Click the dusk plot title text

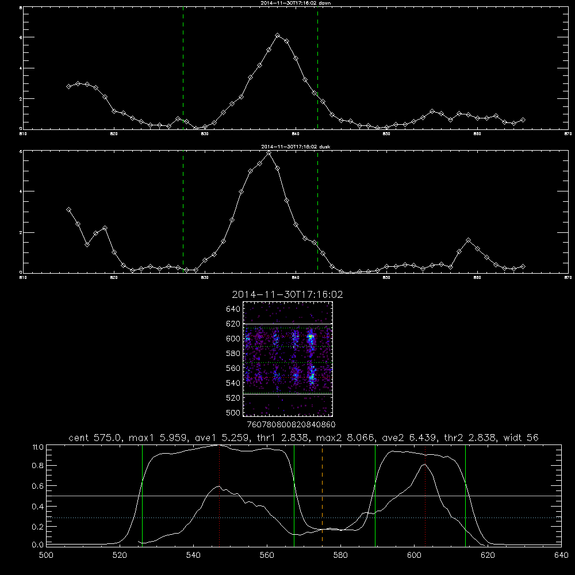click(x=296, y=147)
